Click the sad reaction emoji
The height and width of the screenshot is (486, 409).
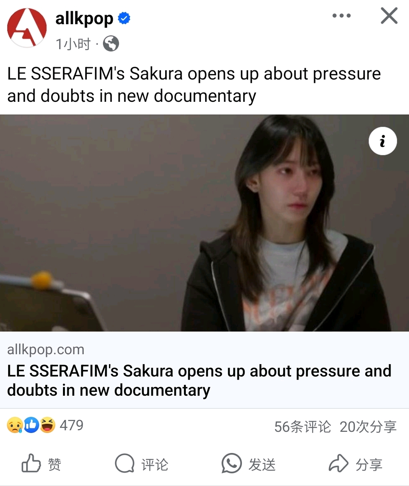[15, 425]
